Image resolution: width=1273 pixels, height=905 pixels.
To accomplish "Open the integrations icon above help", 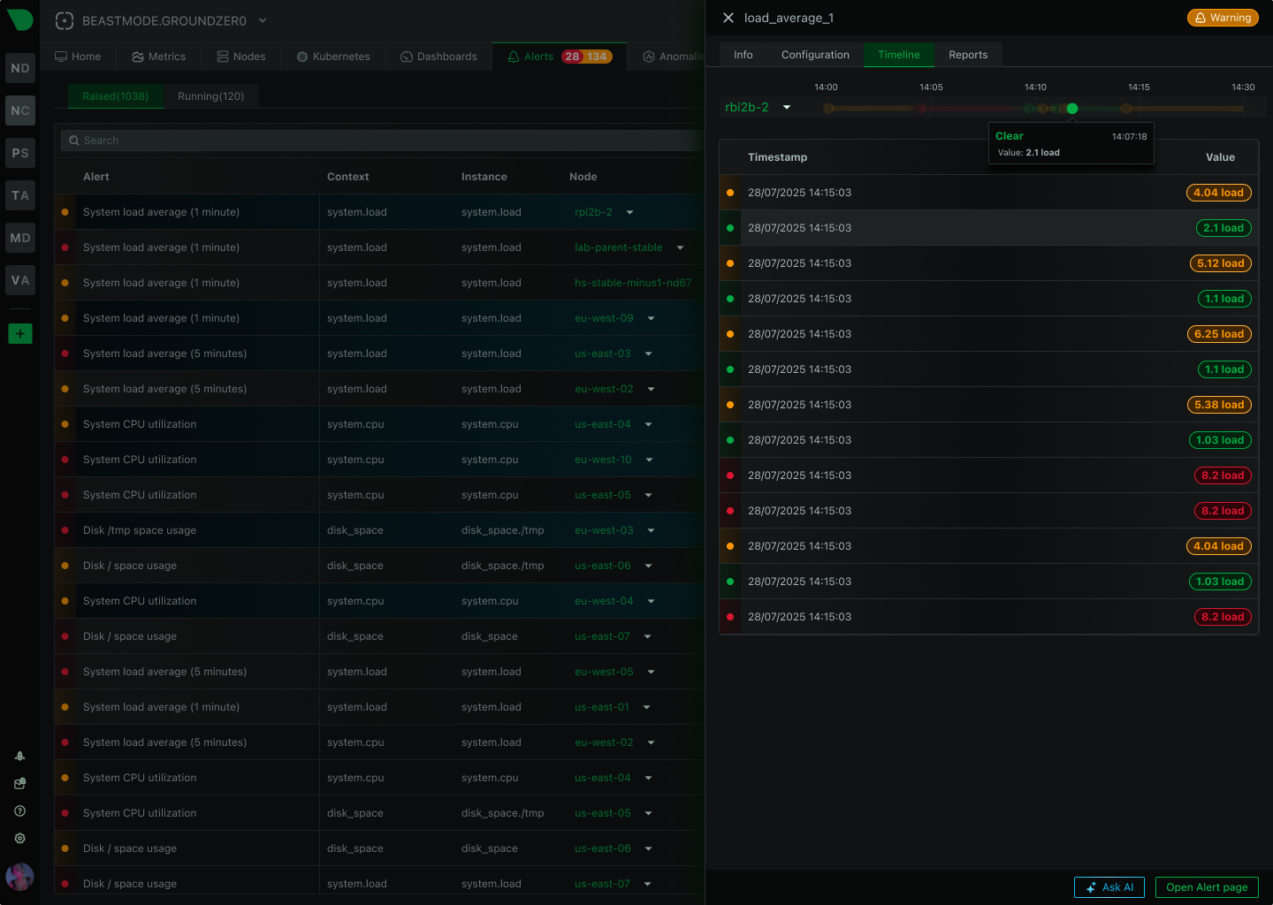I will click(19, 783).
